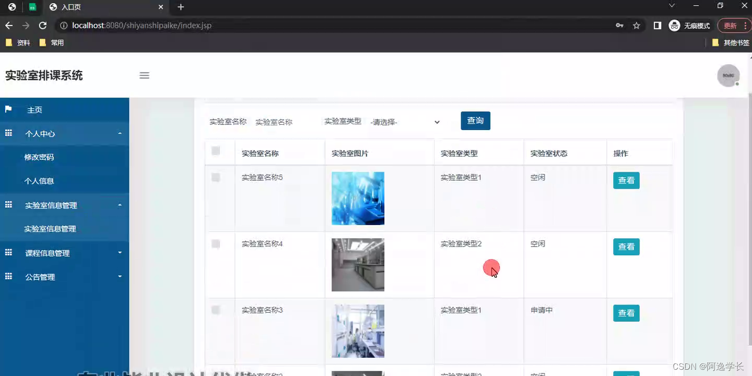
Task: Open the 实验室类型 -请选择- dropdown
Action: (405, 122)
